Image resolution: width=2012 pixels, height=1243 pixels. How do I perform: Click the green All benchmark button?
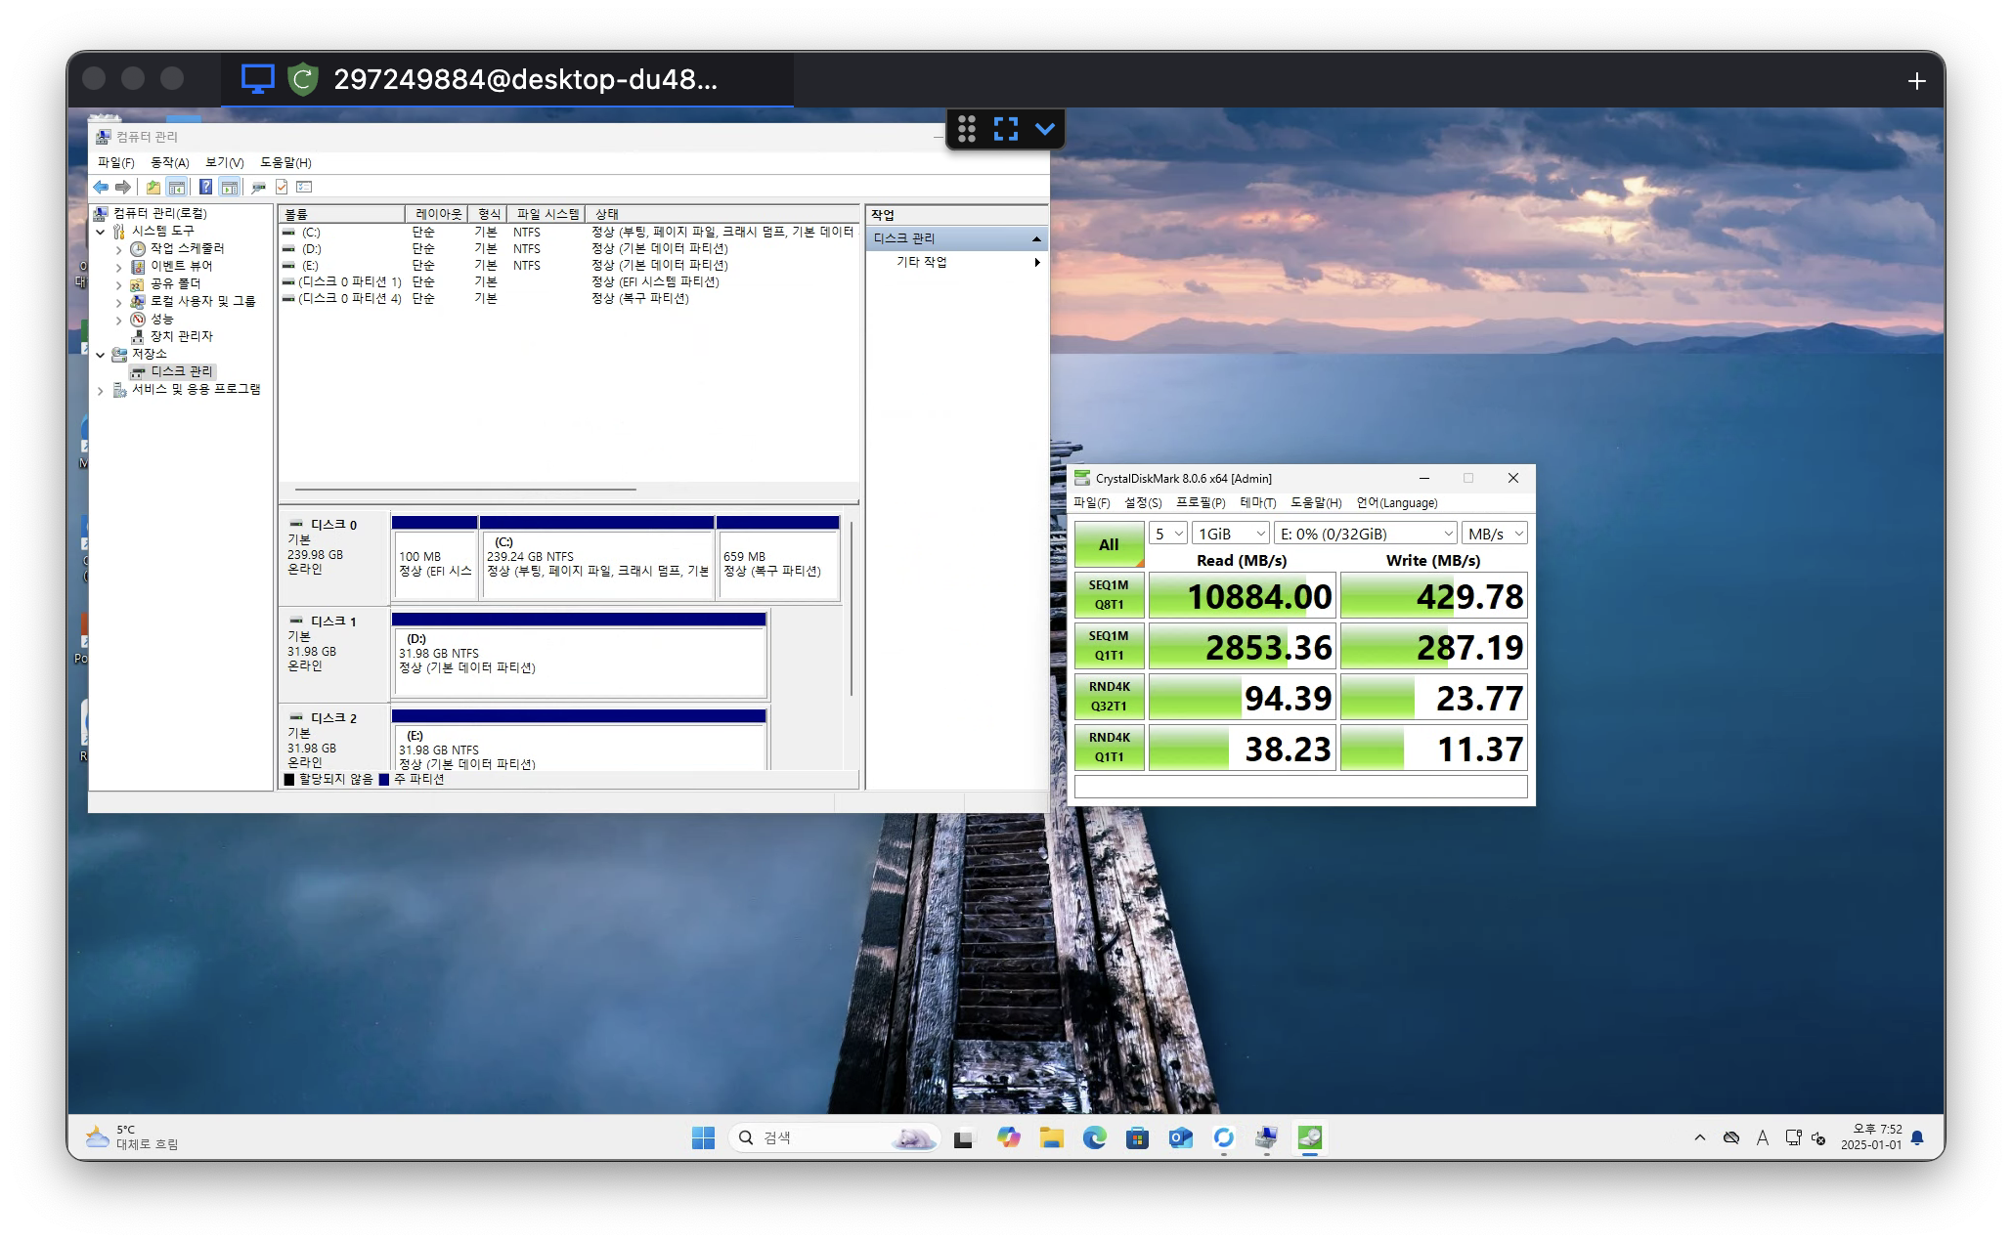tap(1109, 544)
